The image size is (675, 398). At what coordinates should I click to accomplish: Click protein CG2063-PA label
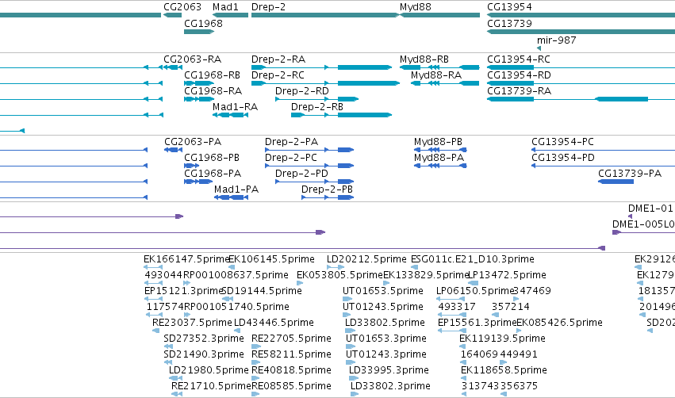(193, 142)
